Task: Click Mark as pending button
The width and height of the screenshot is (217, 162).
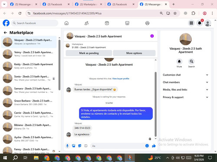Action: coord(89,53)
